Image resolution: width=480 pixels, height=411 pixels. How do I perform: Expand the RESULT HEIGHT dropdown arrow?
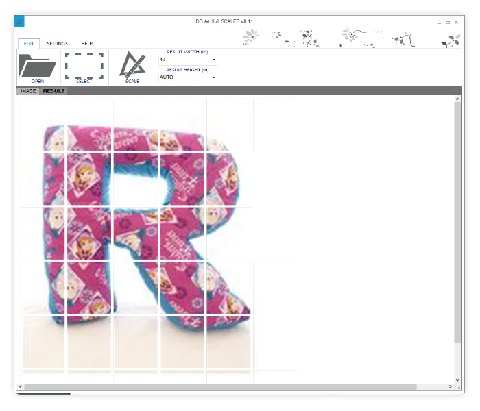pyautogui.click(x=214, y=77)
